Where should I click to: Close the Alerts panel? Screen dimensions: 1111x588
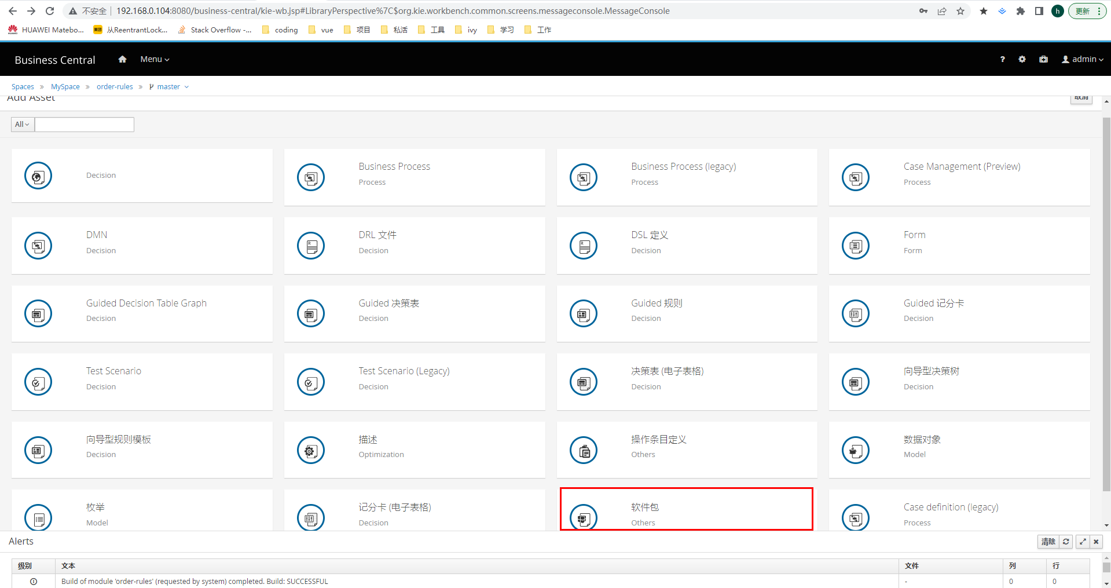tap(1096, 542)
